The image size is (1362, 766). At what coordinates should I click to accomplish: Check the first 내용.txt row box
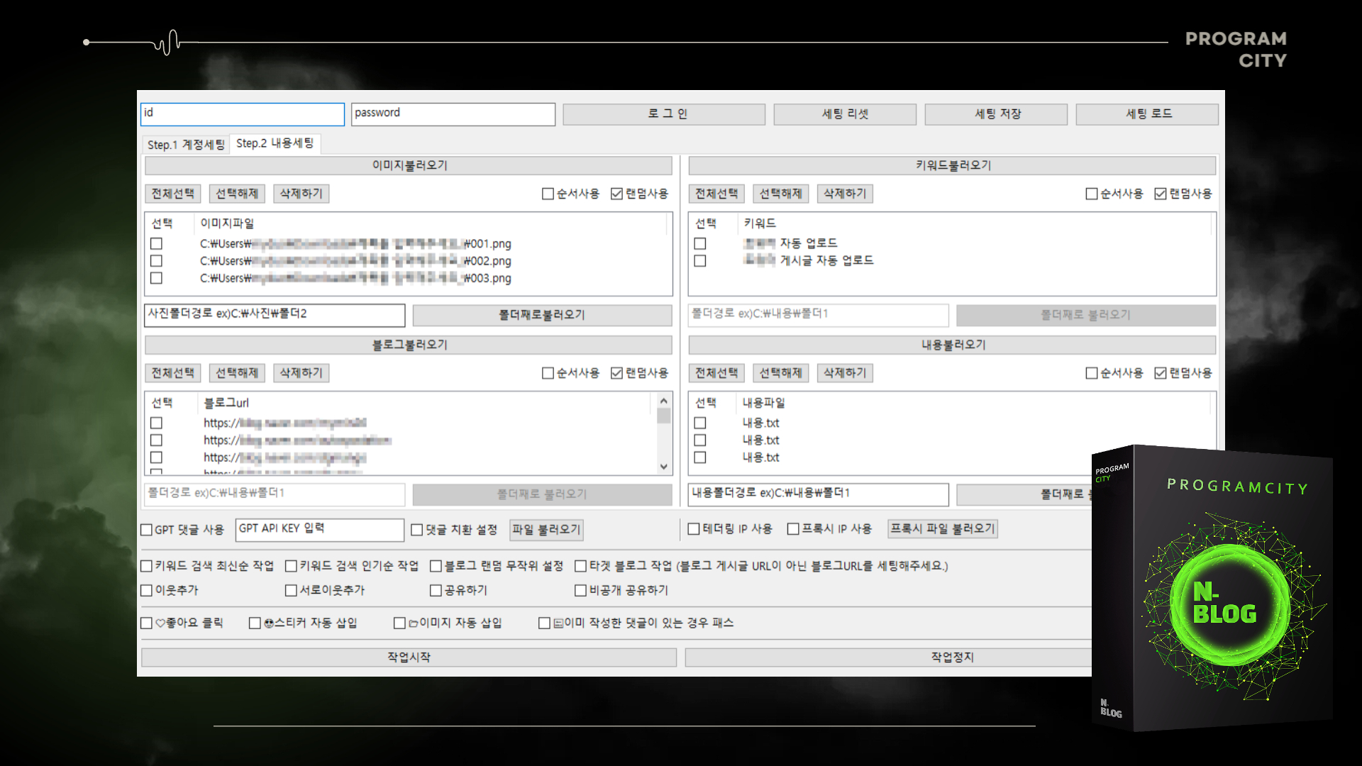click(x=700, y=423)
